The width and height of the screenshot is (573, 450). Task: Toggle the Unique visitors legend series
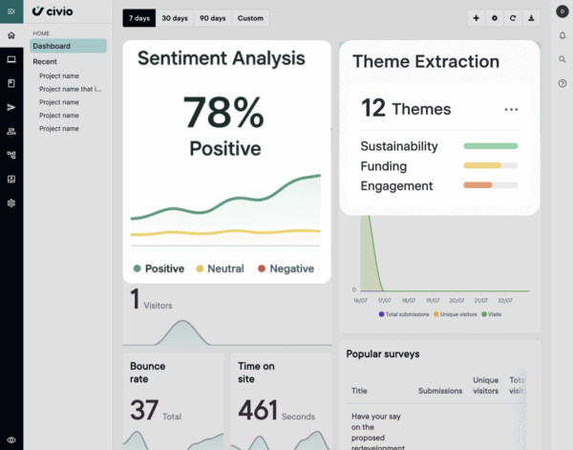tap(455, 313)
